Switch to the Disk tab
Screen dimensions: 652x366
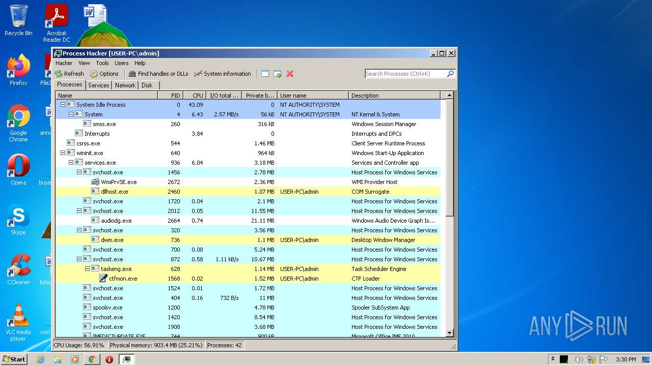[147, 85]
